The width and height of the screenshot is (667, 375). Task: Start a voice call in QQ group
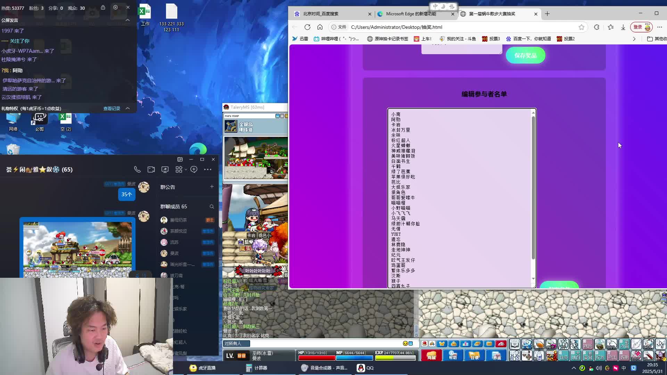click(137, 169)
